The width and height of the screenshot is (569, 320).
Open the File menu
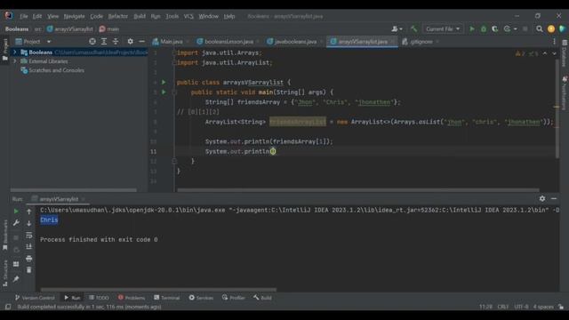[24, 16]
